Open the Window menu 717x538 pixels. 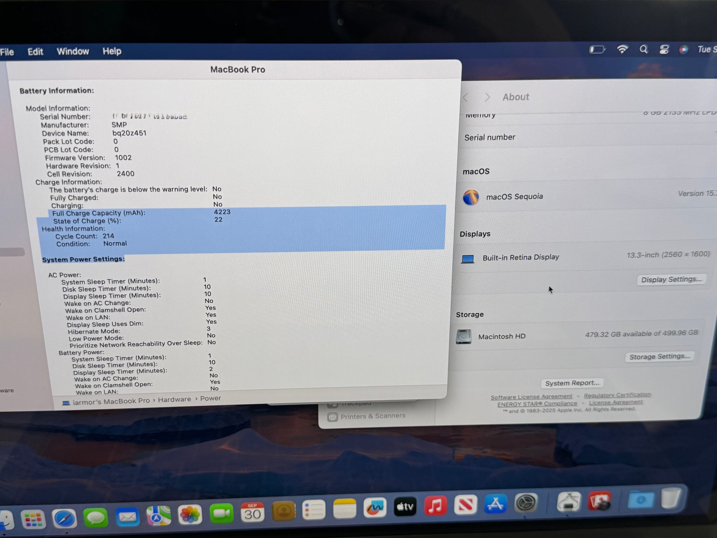[x=73, y=51]
